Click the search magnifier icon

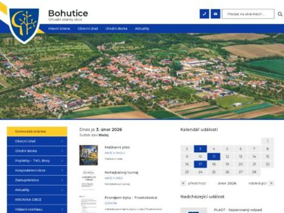click(280, 14)
